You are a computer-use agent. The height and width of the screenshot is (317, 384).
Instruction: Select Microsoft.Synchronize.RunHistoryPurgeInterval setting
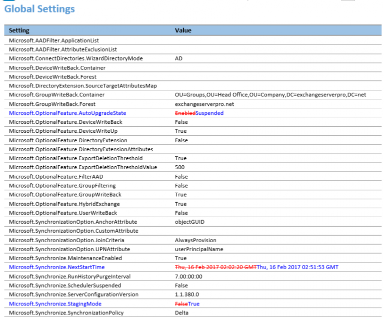point(70,277)
